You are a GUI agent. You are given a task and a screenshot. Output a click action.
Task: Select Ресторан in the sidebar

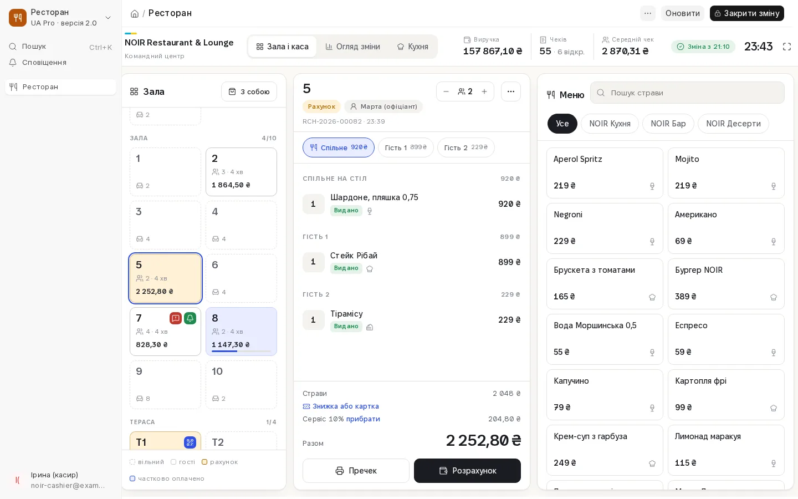coord(61,87)
